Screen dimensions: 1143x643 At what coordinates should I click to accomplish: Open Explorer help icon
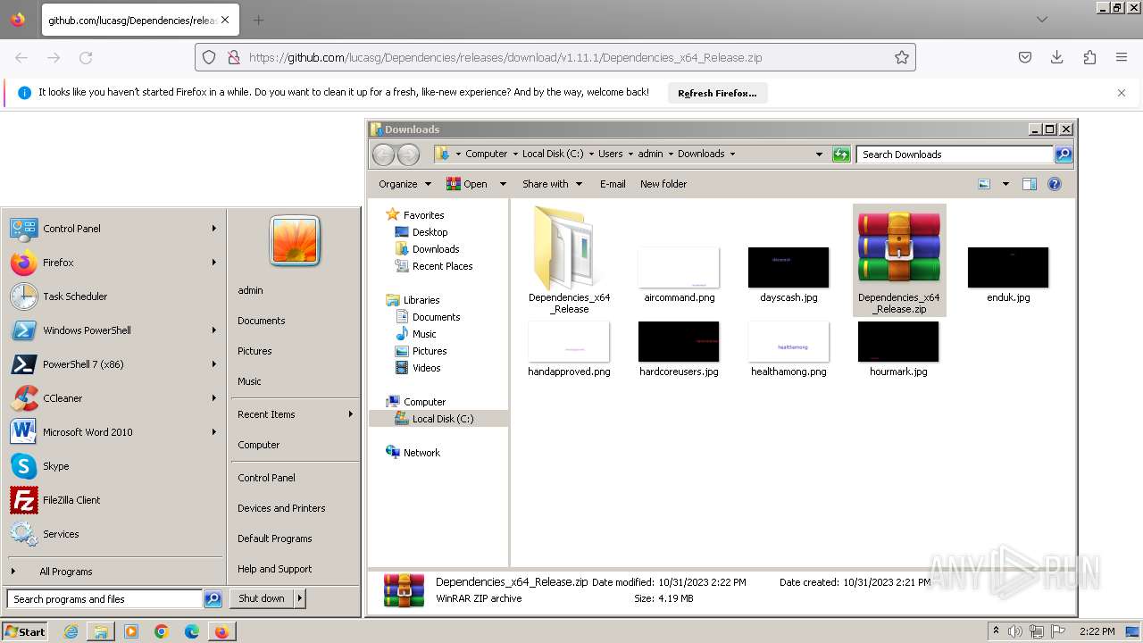1055,184
